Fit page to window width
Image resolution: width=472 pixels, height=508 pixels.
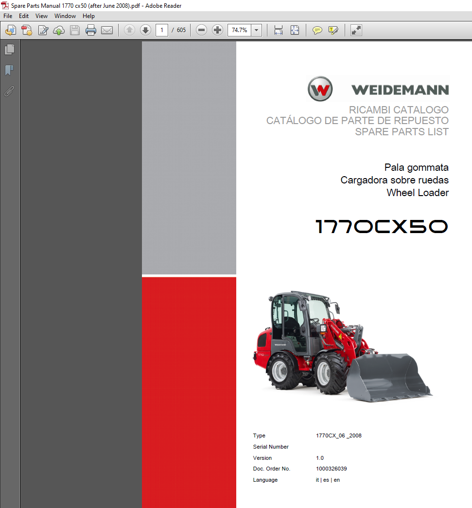coord(279,31)
